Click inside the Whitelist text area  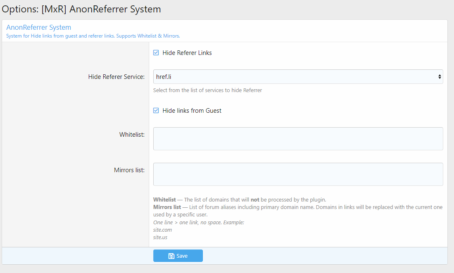tap(297, 138)
